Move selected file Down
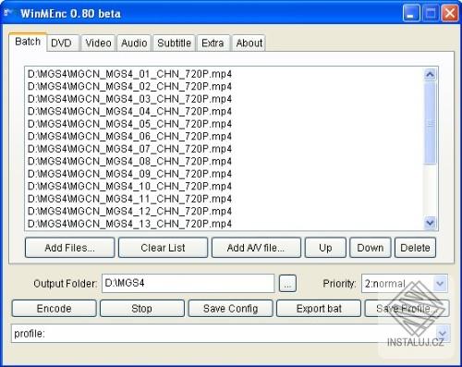This screenshot has width=462, height=367. coord(371,248)
